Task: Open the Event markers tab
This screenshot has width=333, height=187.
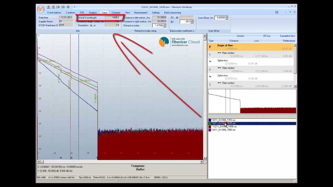Action: [x=54, y=12]
